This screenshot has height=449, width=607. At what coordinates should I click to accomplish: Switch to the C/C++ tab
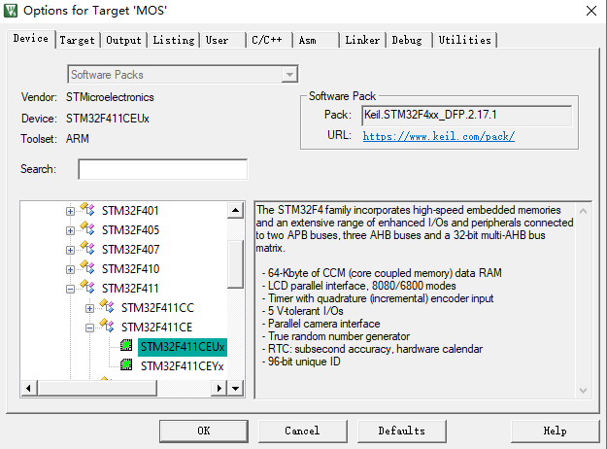(x=267, y=40)
